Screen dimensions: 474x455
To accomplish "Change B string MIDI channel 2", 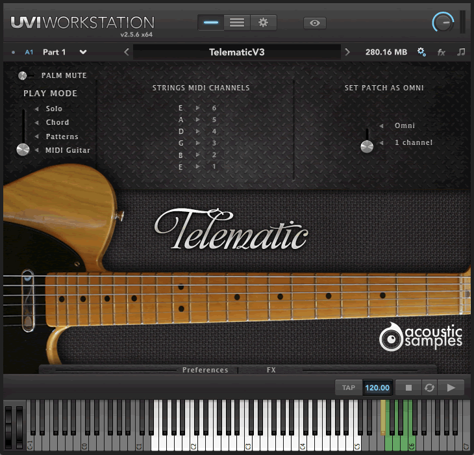I will pyautogui.click(x=214, y=155).
